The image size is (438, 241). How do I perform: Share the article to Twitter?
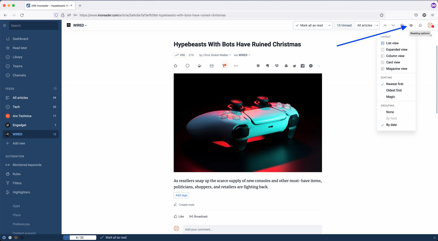click(294, 66)
